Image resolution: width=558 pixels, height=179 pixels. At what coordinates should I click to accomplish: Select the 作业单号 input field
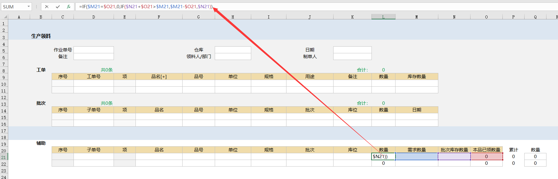(x=94, y=50)
